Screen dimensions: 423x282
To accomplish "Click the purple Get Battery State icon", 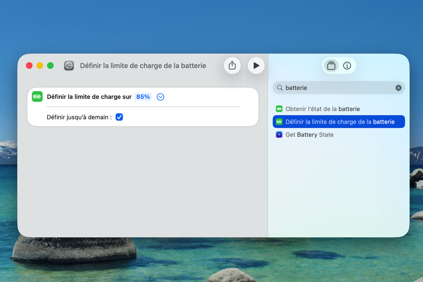I will [279, 135].
